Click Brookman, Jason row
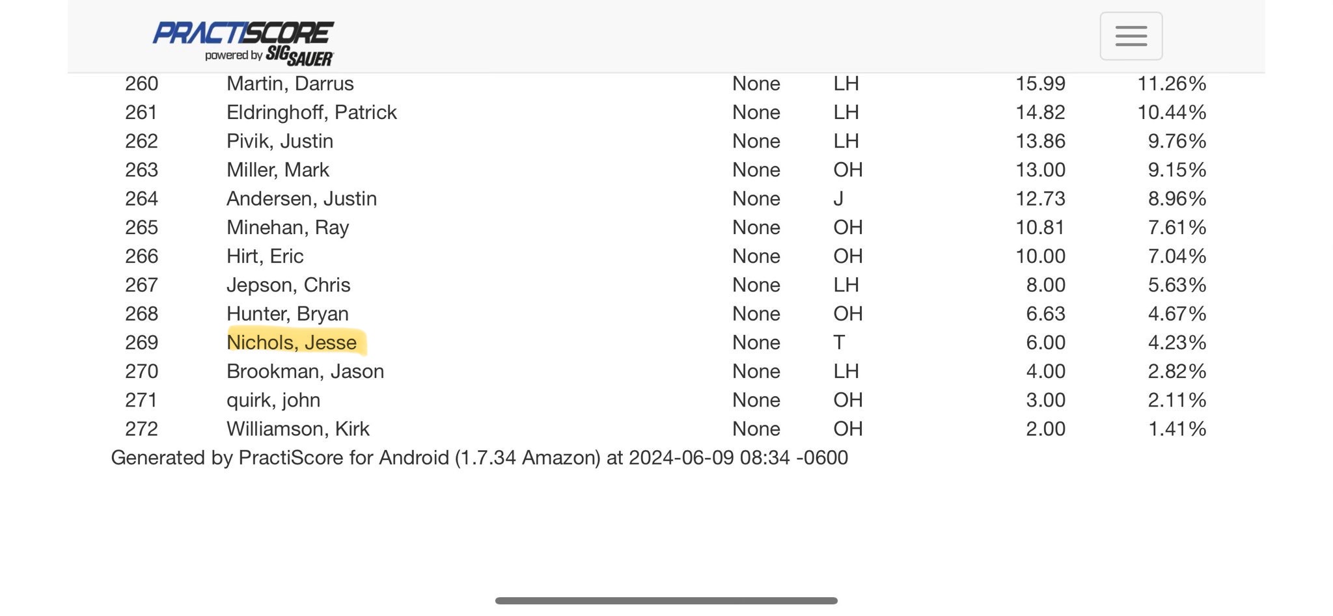The height and width of the screenshot is (616, 1333). 665,371
